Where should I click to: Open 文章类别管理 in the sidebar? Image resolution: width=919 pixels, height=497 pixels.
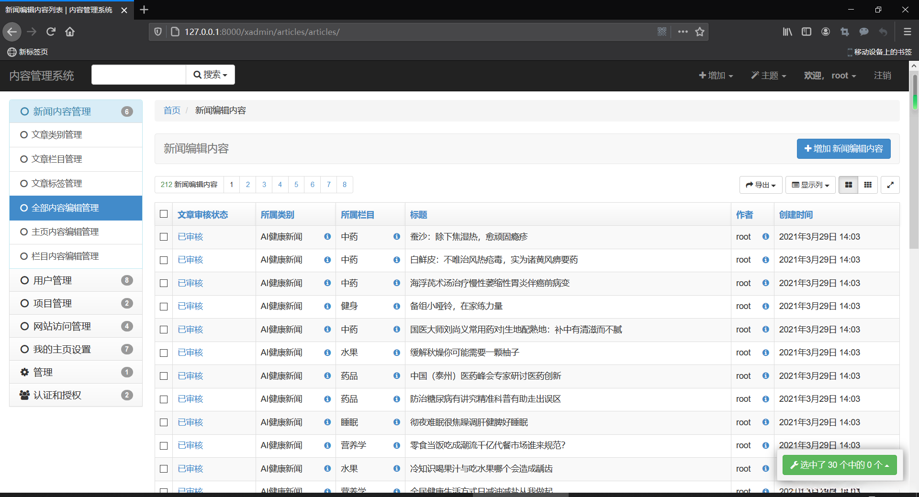click(57, 135)
